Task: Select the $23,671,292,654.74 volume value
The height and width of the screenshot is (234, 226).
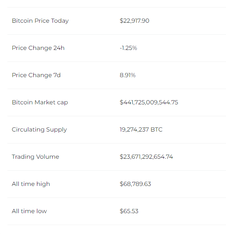Action: (x=146, y=157)
